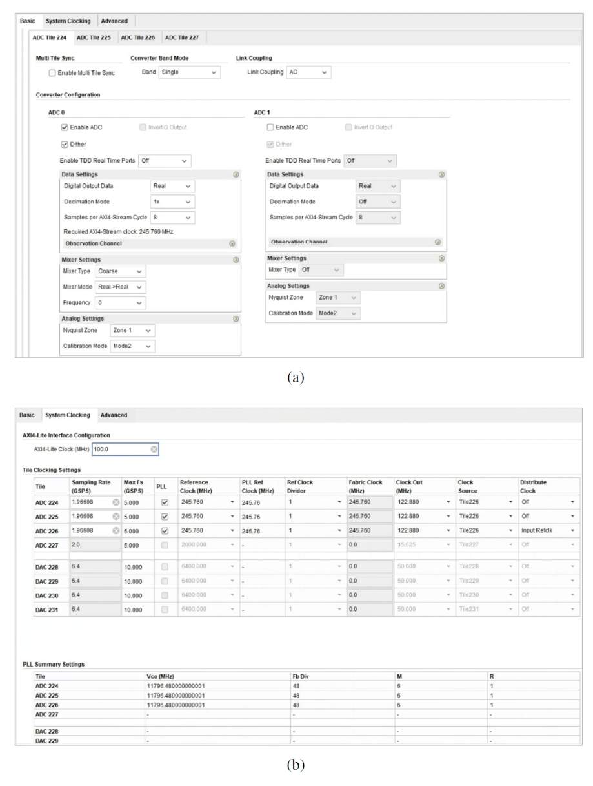The height and width of the screenshot is (786, 593).
Task: Clear the AXI4-Lite Clock field icon
Action: point(154,448)
